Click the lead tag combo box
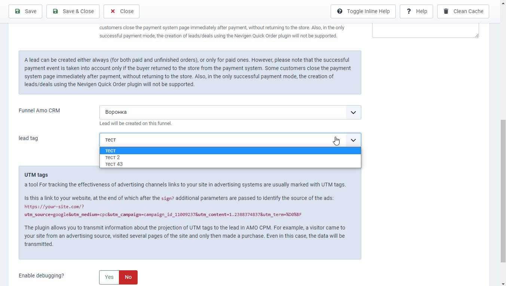506x286 pixels. tap(230, 140)
